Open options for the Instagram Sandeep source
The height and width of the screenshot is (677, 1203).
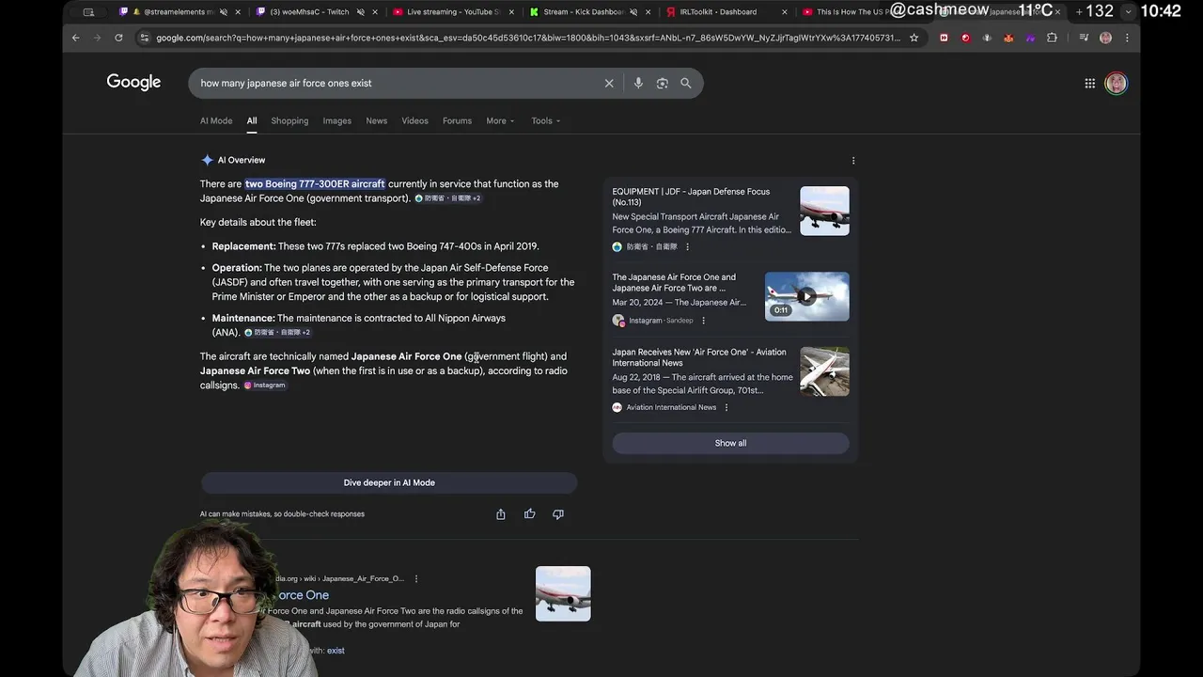coord(703,321)
